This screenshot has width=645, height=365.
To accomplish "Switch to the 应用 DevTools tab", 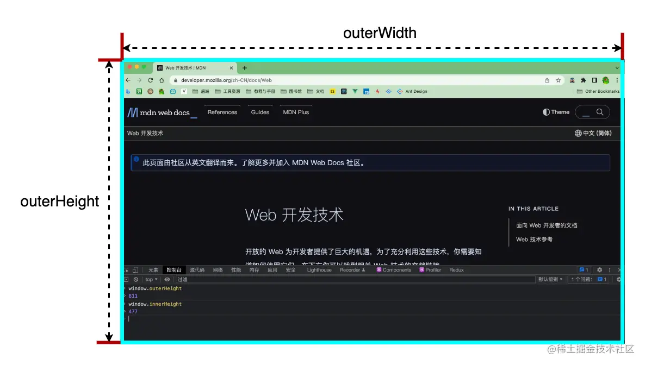I will (x=272, y=270).
